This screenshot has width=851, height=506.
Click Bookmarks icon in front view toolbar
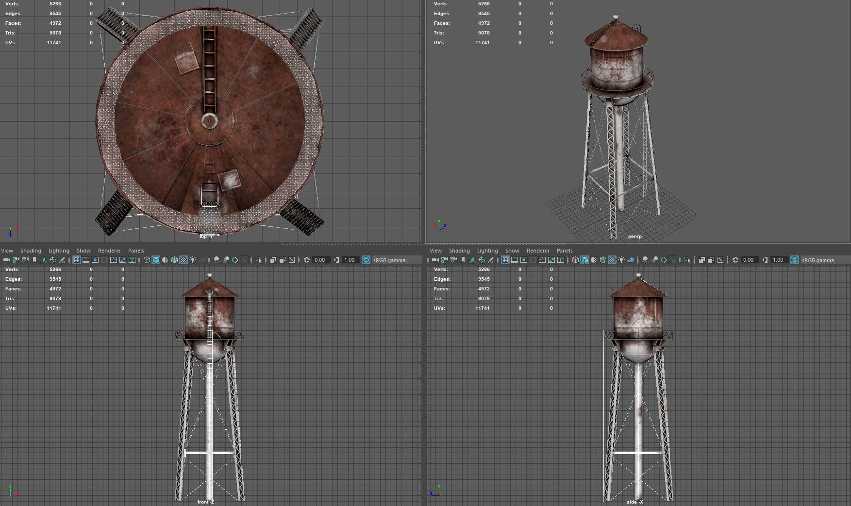point(34,260)
